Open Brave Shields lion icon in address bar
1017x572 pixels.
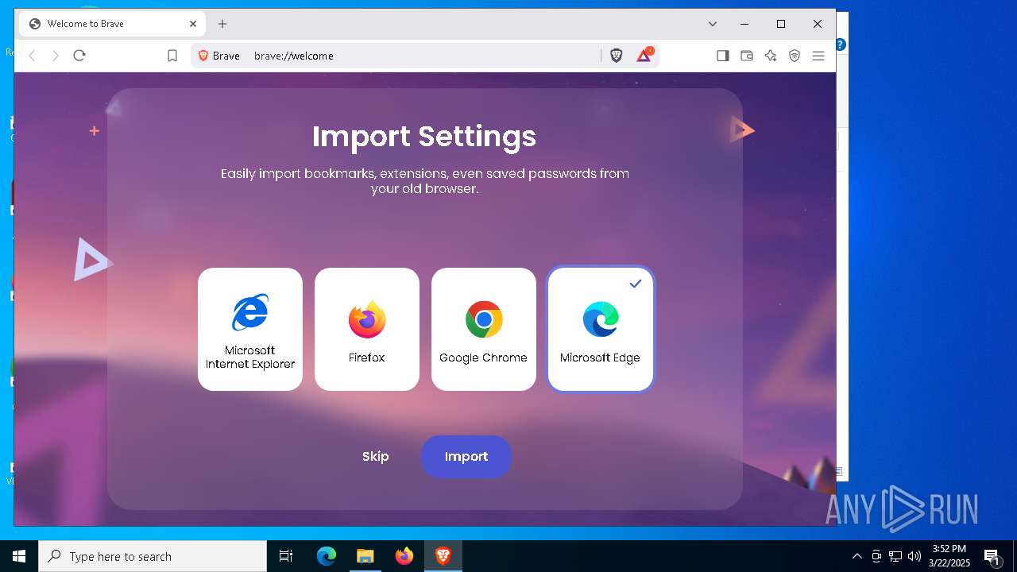(x=617, y=56)
